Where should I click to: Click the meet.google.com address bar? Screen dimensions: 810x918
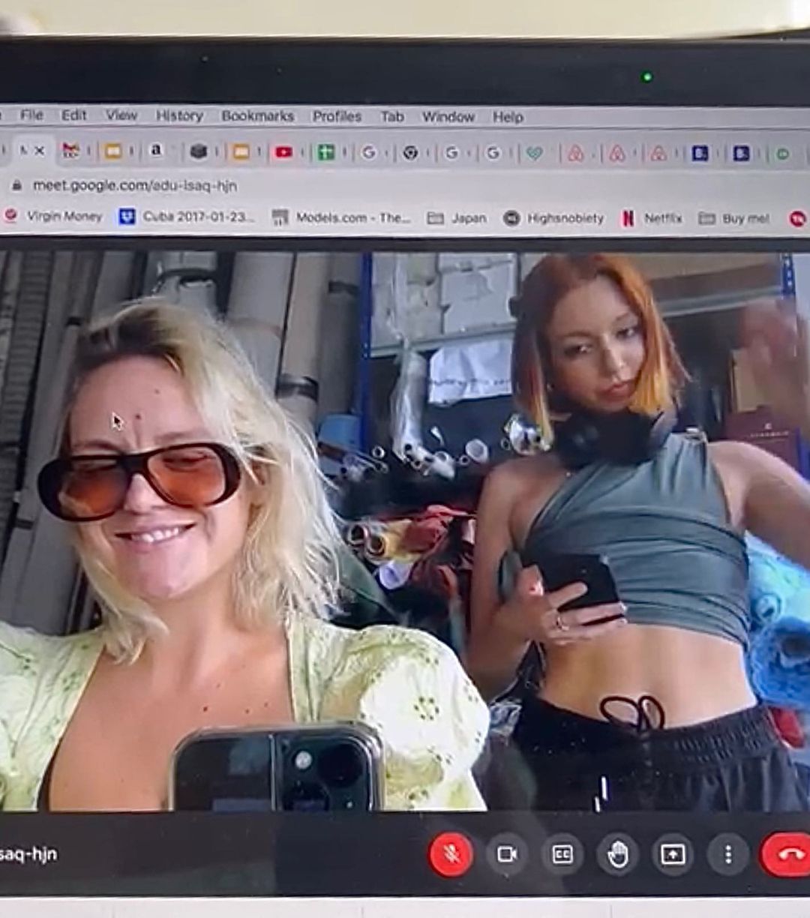pyautogui.click(x=135, y=185)
